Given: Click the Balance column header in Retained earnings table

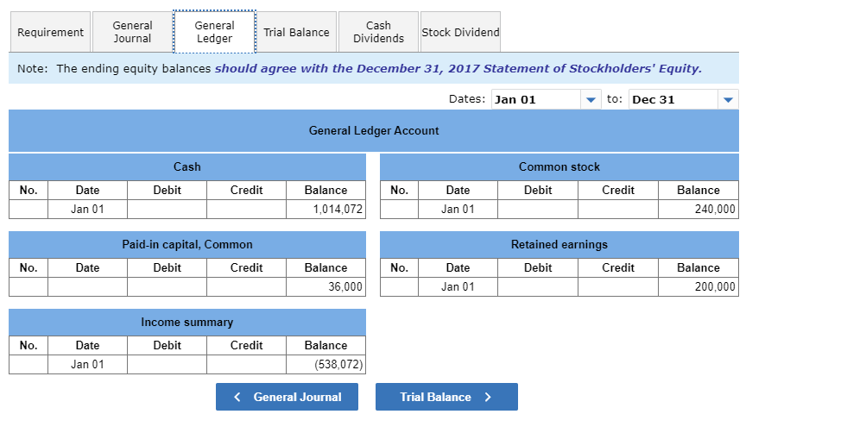Looking at the screenshot, I should (x=698, y=268).
